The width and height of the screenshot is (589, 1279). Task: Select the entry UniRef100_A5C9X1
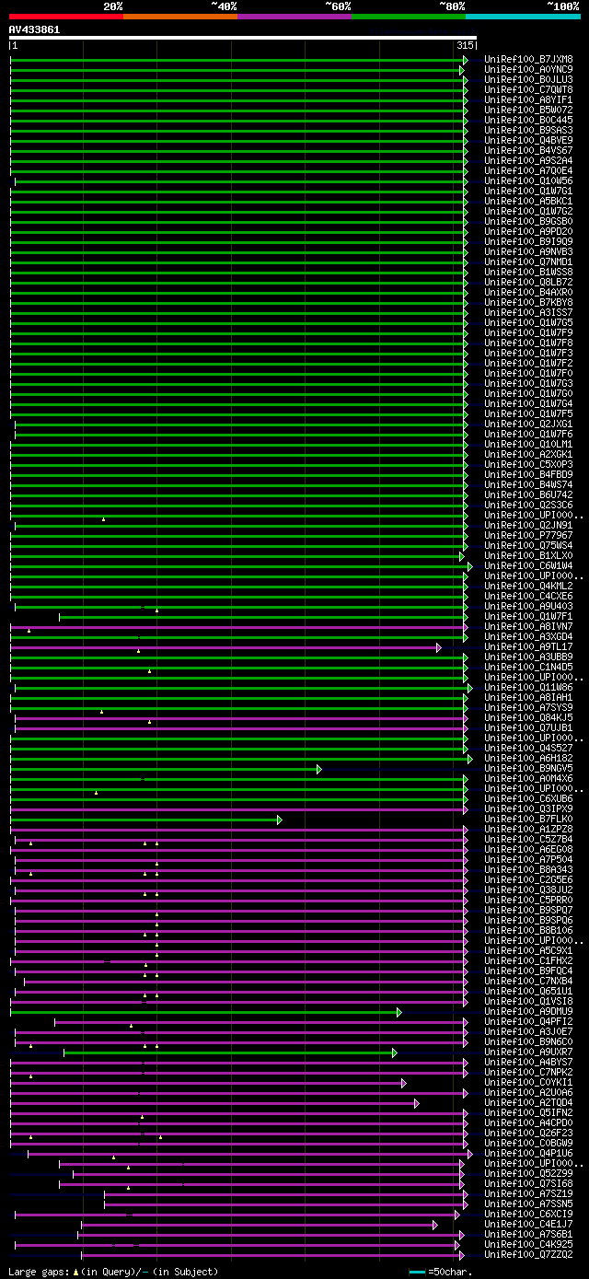(x=528, y=951)
